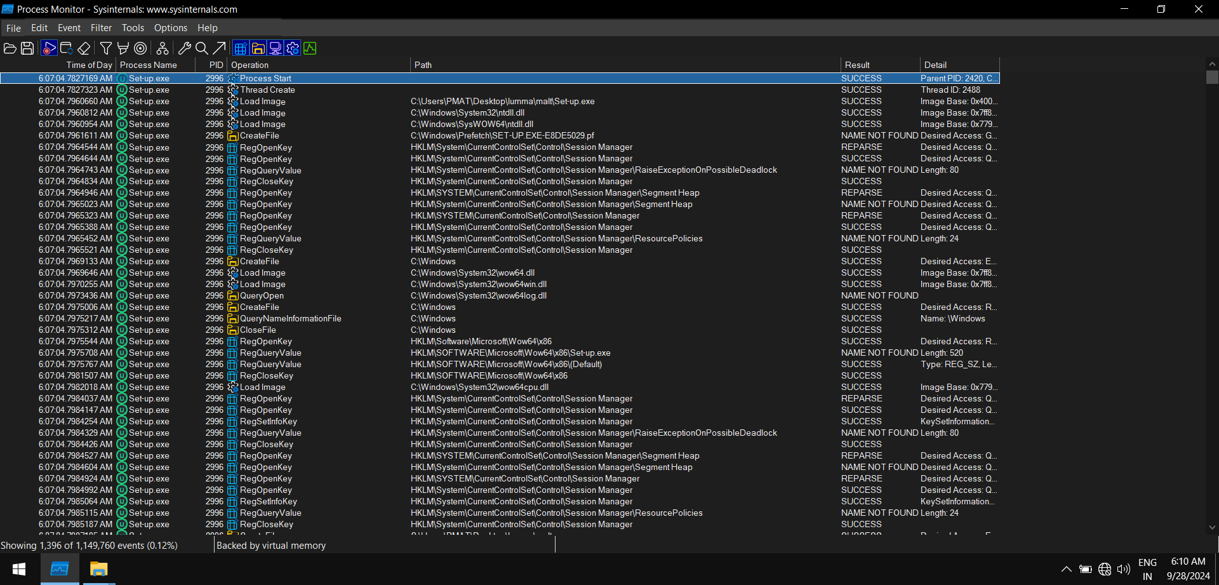The width and height of the screenshot is (1219, 585).
Task: Open the Event menu
Action: coord(69,28)
